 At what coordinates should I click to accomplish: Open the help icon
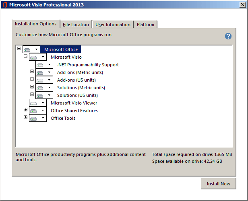228,36
